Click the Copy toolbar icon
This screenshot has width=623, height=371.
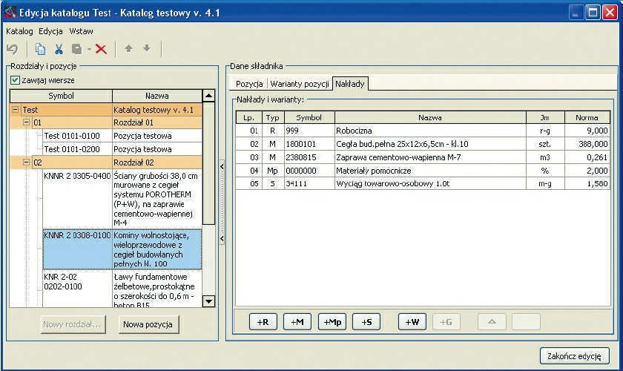(40, 49)
